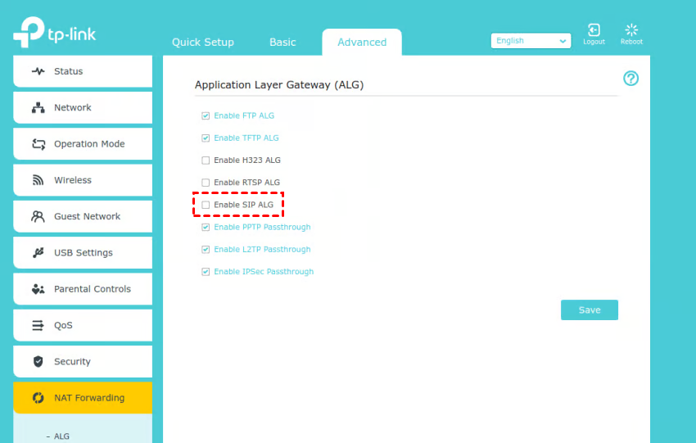Uncheck Enable IPSec Passthrough
Screen dimensions: 696x443
206,272
